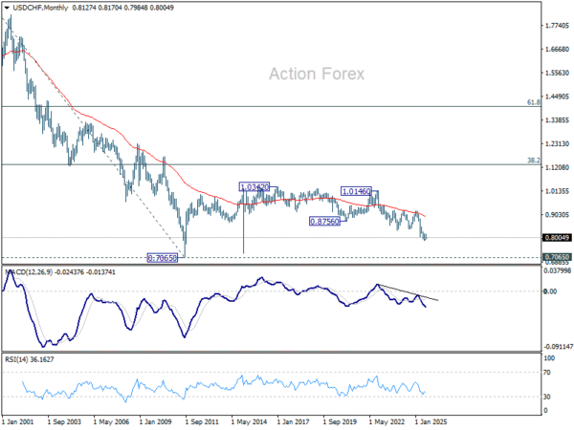This screenshot has width=574, height=430.
Task: Click the 1 Sep 2011 date marker
Action: click(x=202, y=422)
